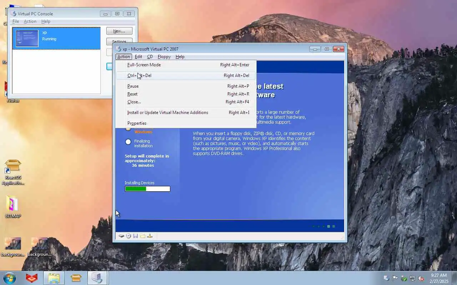Switch to Virtual PC taskbar button

click(x=97, y=278)
